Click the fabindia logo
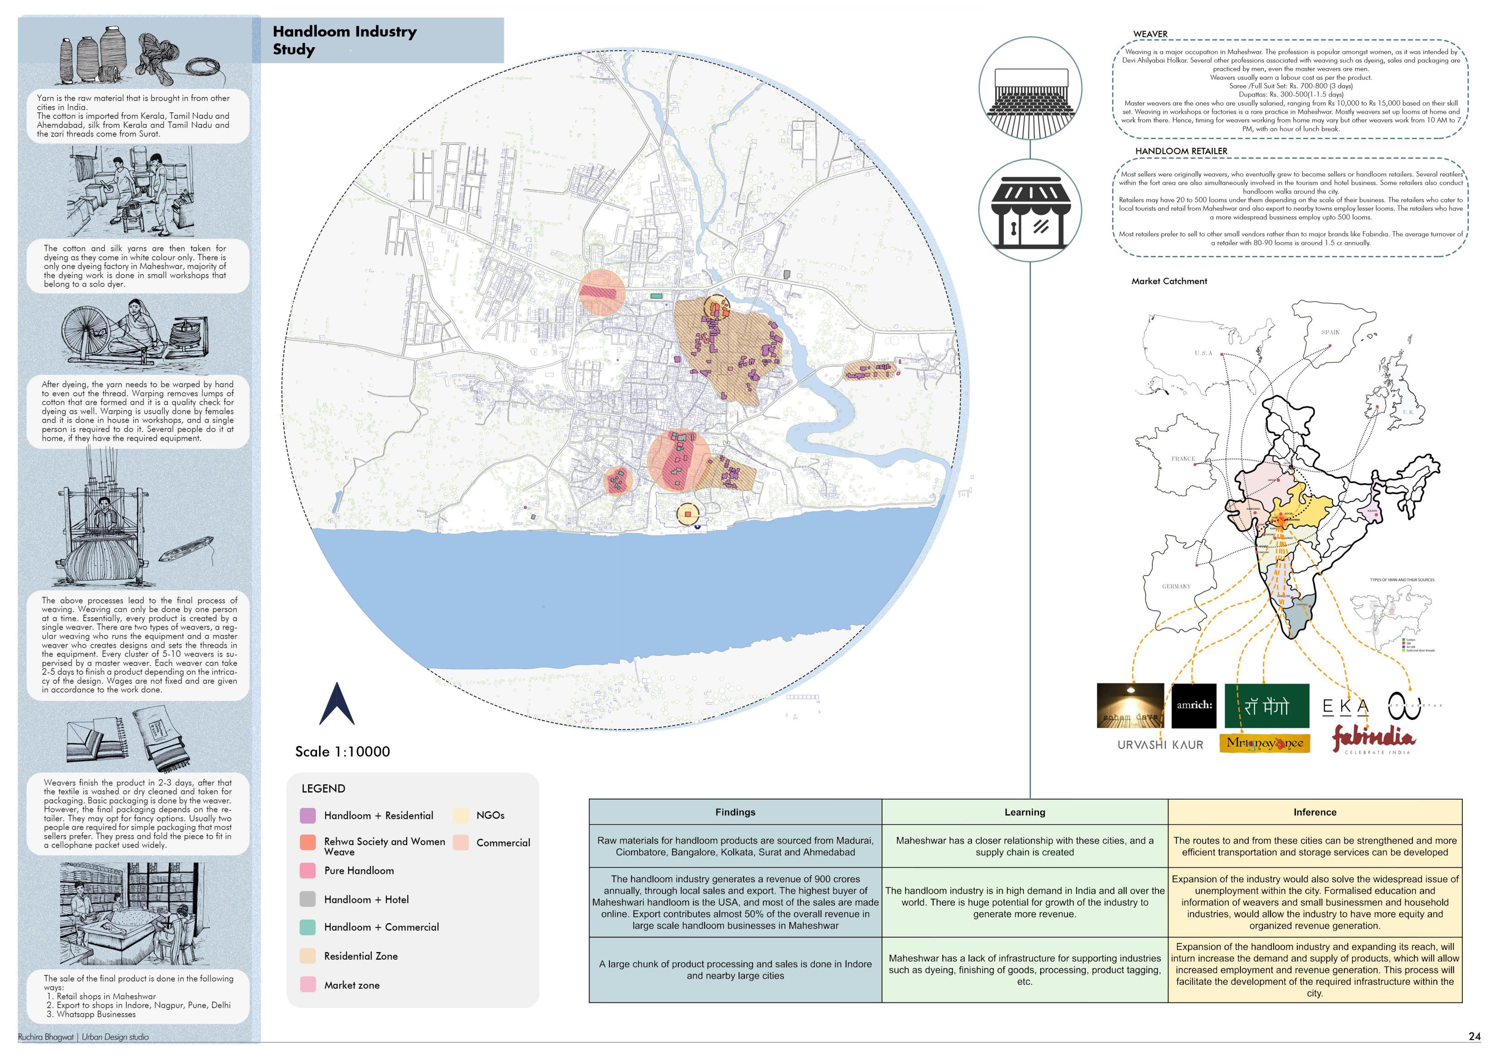The height and width of the screenshot is (1060, 1499). 1373,739
